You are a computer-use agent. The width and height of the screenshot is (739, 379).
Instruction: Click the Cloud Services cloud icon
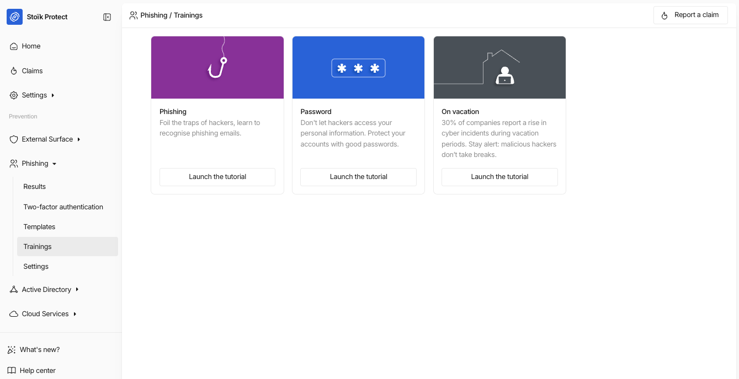14,314
